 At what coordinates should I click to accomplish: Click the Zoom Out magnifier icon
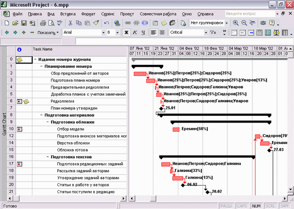[244, 23]
